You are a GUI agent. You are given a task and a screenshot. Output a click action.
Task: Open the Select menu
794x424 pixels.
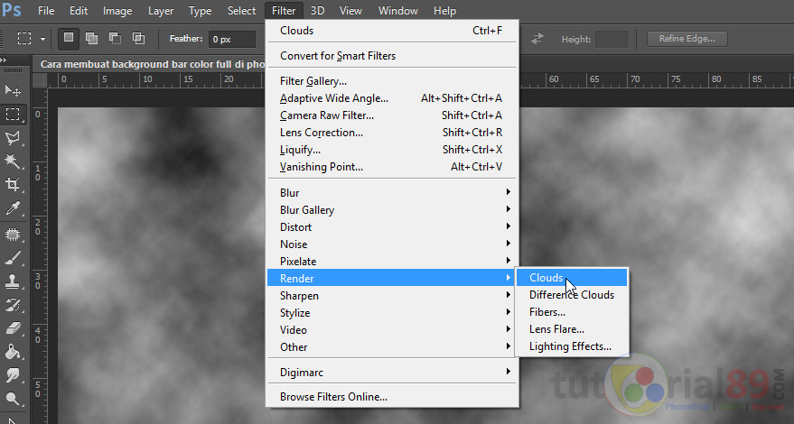(241, 11)
